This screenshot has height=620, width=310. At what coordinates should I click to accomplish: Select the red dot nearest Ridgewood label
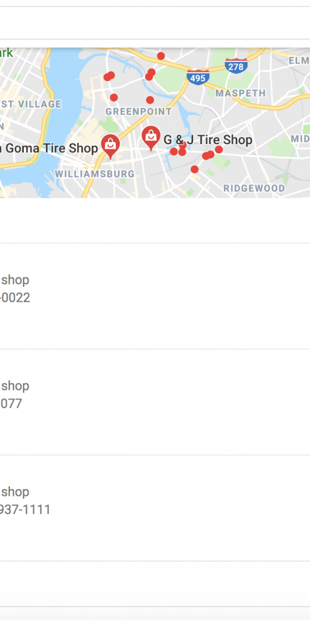[x=194, y=169]
